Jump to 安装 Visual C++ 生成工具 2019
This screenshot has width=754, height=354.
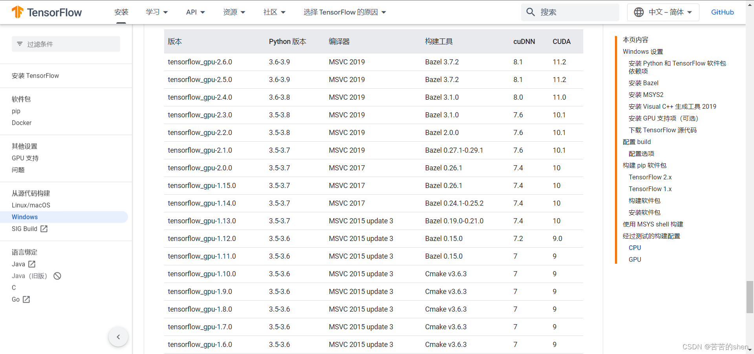pos(672,106)
